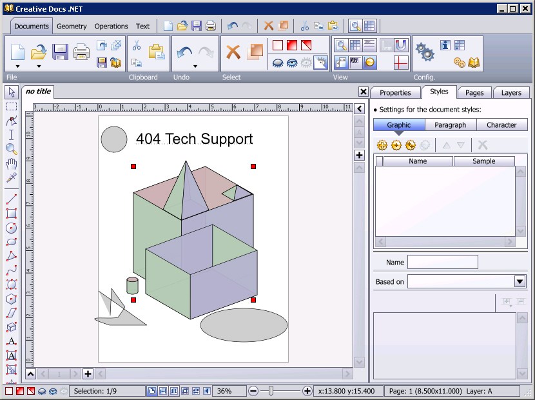The height and width of the screenshot is (400, 535).
Task: Expand the Undo history dropdown arrow
Action: coord(195,66)
